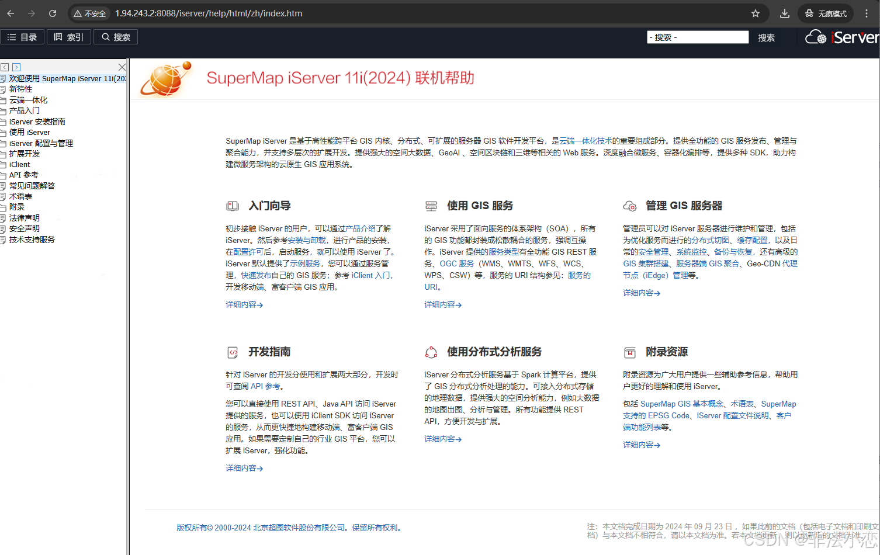Go back with the browser back arrow
The width and height of the screenshot is (880, 555).
[x=11, y=13]
